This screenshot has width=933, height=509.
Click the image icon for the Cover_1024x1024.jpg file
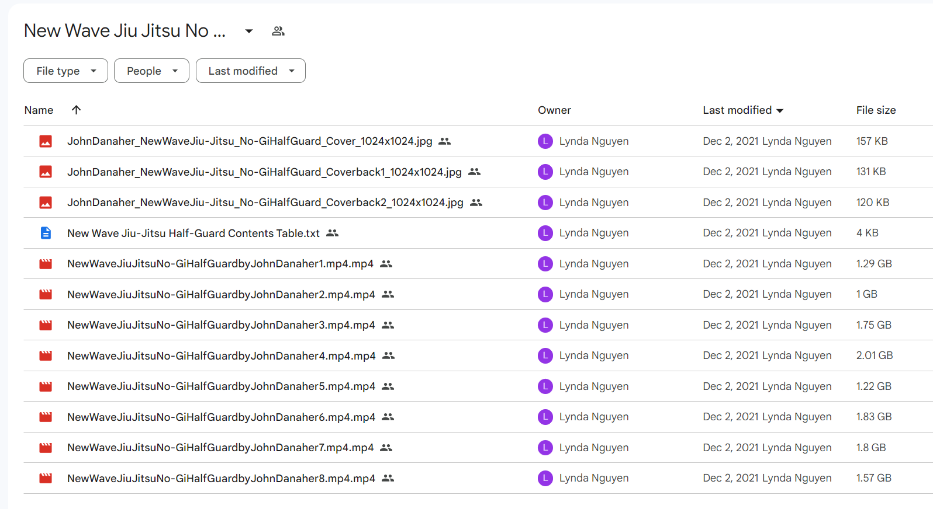pos(46,141)
